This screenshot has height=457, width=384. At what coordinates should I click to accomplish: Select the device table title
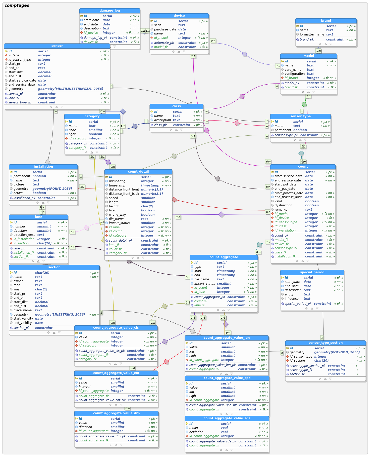179,16
